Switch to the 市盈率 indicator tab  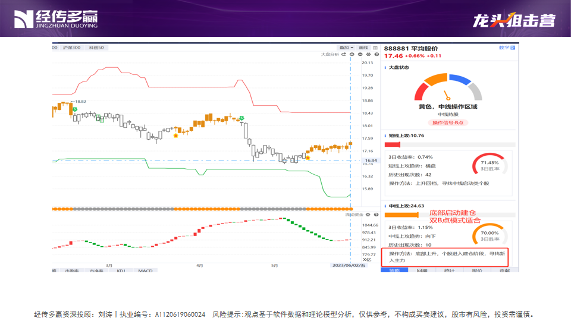[72, 271]
